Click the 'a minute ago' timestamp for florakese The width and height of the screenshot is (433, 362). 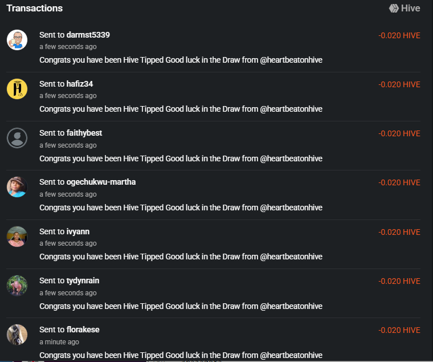click(59, 342)
